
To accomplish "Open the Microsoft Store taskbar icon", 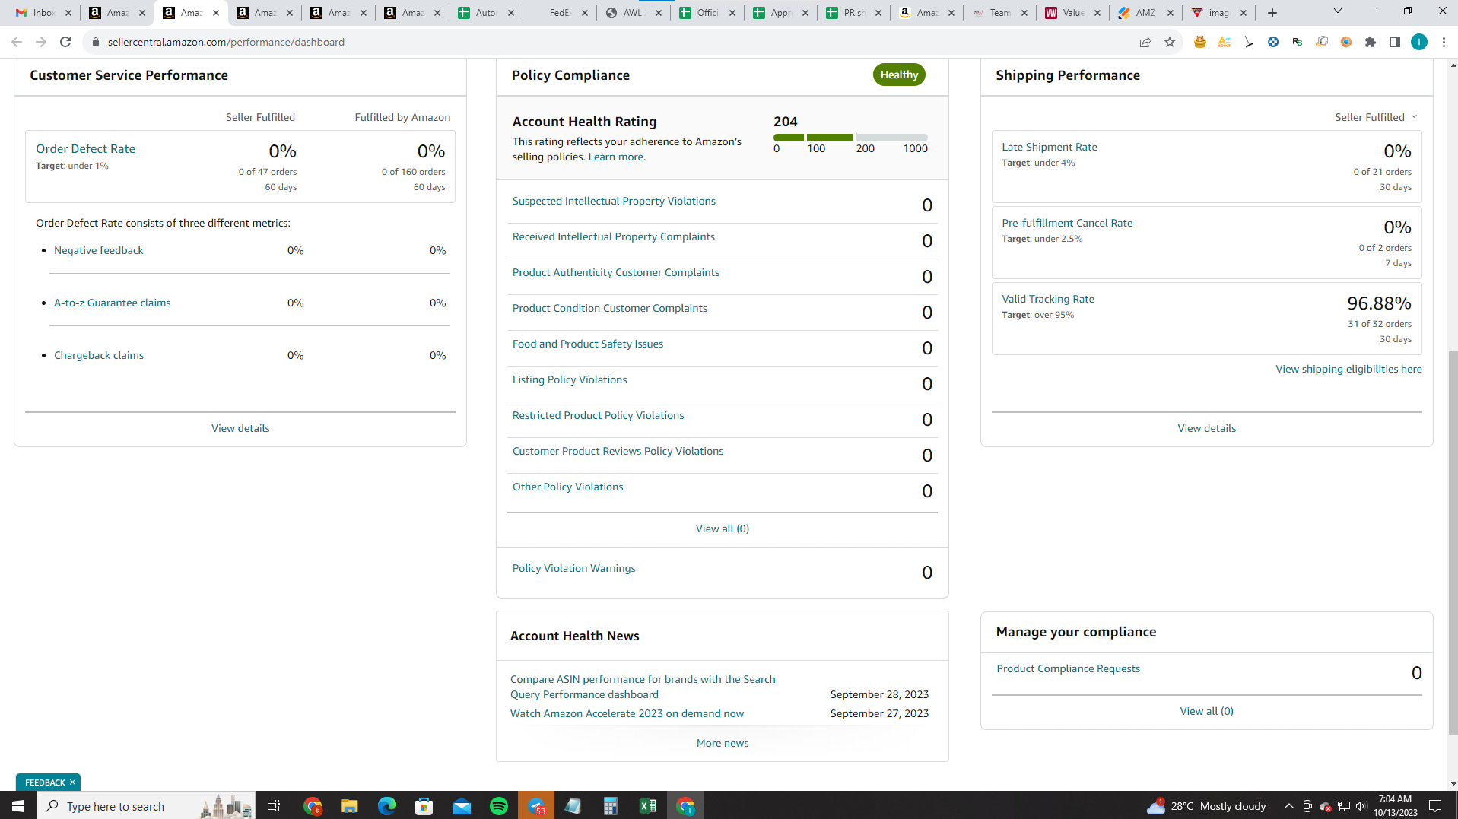I will (424, 806).
